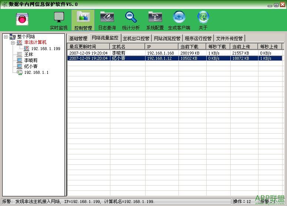Switch to the 基础管理 tab

coord(78,38)
